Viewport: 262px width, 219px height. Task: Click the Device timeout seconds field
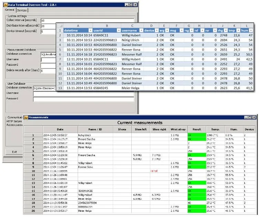[48, 32]
